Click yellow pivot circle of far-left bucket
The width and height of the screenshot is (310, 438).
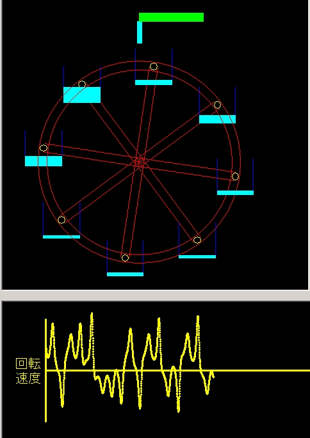44,148
